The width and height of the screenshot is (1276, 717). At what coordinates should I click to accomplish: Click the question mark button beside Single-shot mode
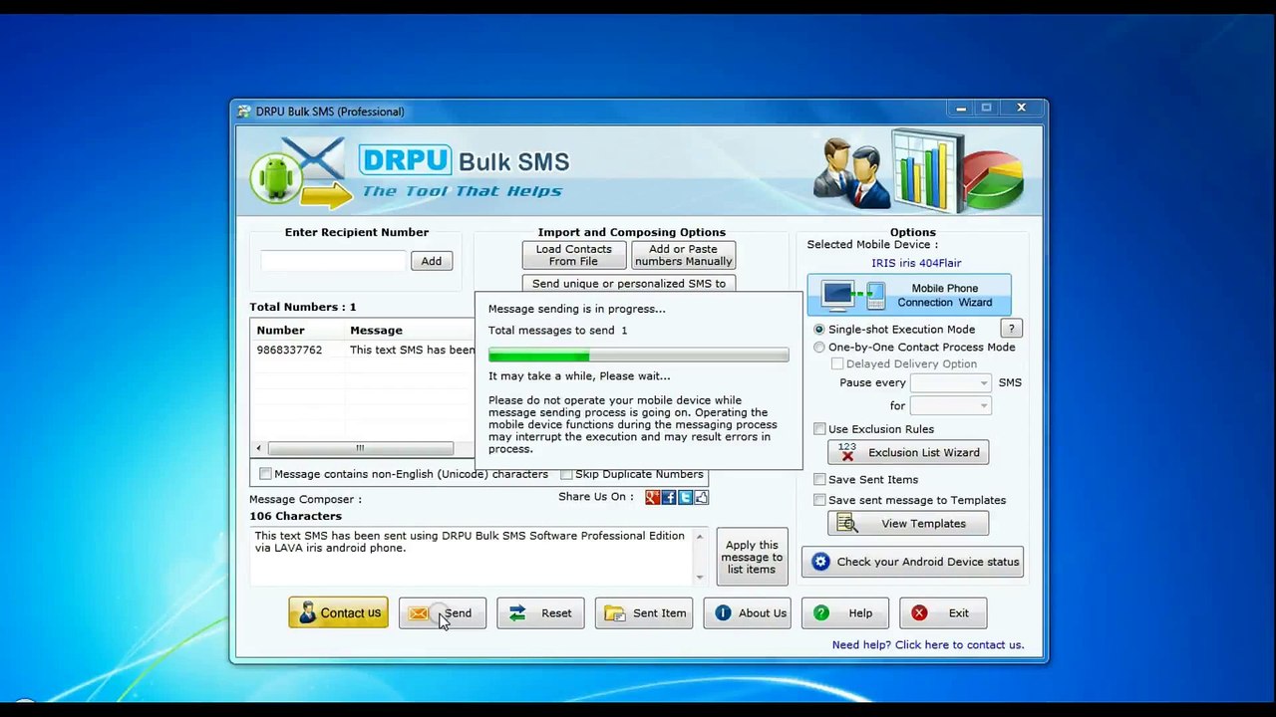pos(1011,329)
